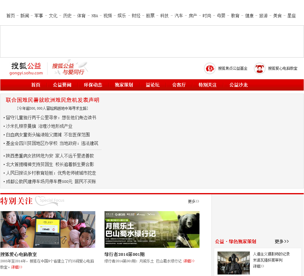Click the 搜狐爱心电脑教室 girl icon
Screen dimensions: 304x276
pyautogui.click(x=260, y=68)
